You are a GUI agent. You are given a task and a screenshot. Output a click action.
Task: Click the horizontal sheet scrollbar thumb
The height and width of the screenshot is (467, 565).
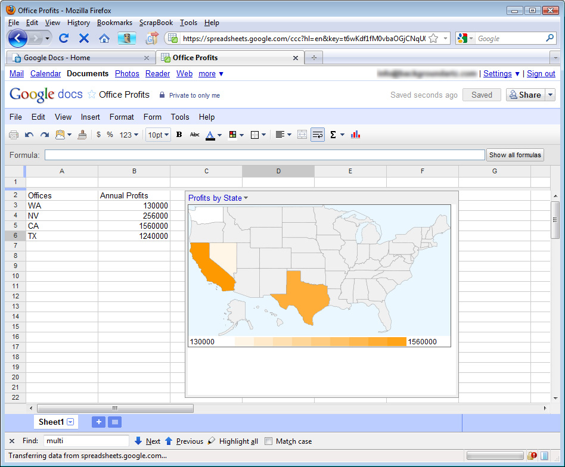pyautogui.click(x=115, y=408)
